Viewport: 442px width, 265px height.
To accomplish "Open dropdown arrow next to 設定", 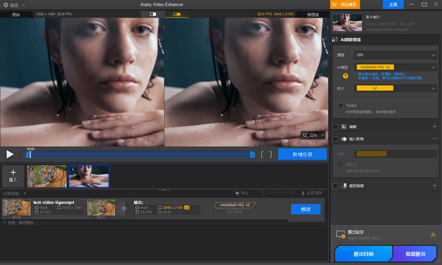I will [x=23, y=5].
